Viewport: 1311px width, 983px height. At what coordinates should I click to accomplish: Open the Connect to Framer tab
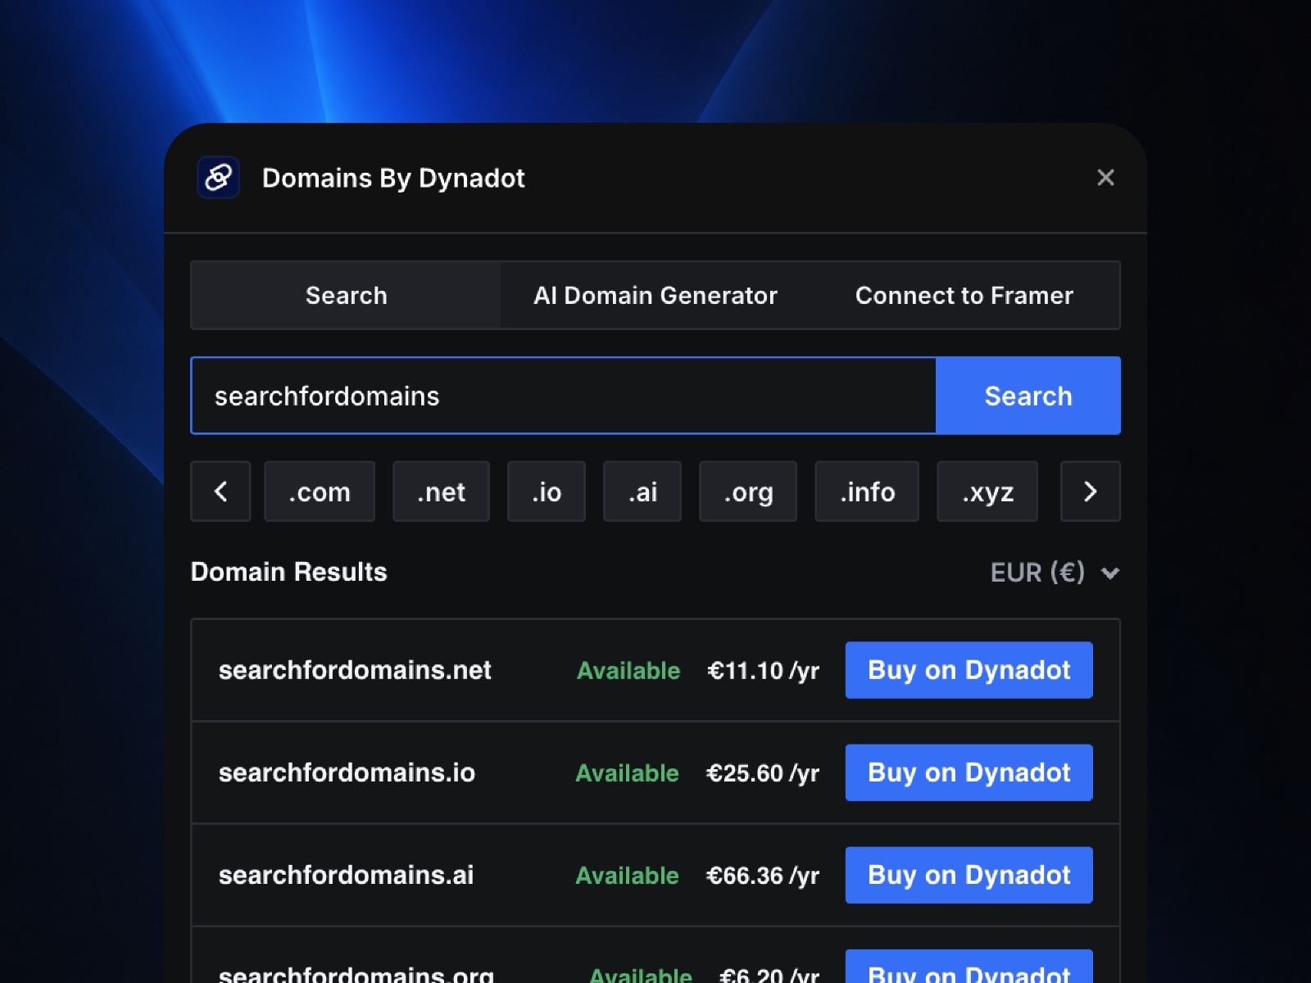pyautogui.click(x=964, y=296)
